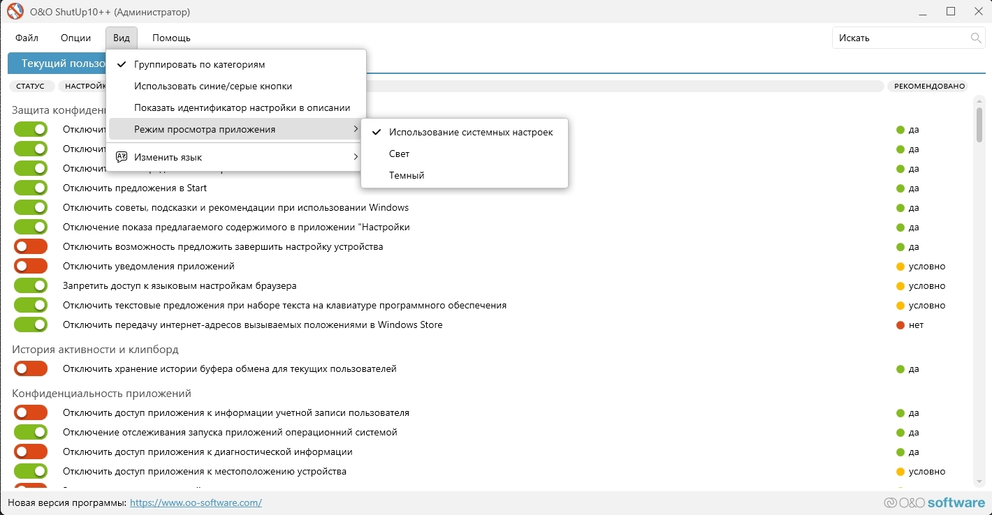Enable хранение истории буфера обмена switch
Image resolution: width=992 pixels, height=515 pixels.
[x=31, y=368]
